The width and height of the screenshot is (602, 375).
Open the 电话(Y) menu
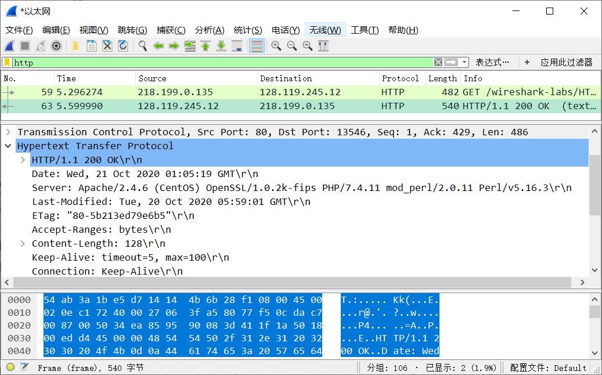click(286, 30)
